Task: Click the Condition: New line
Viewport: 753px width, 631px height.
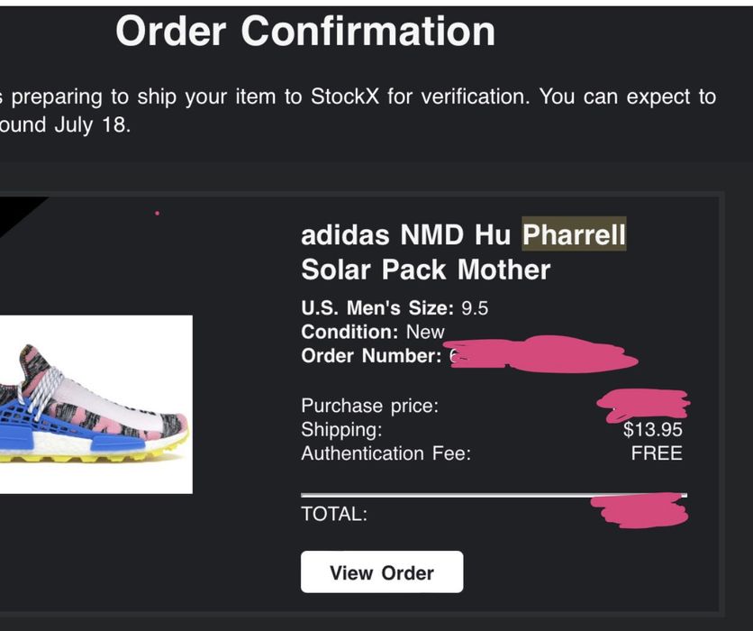Action: [x=373, y=332]
